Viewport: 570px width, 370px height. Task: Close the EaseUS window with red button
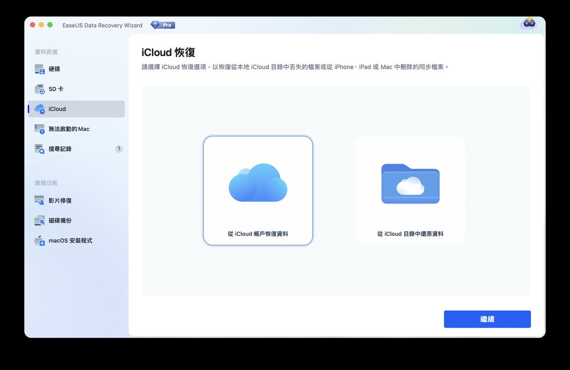(x=33, y=25)
